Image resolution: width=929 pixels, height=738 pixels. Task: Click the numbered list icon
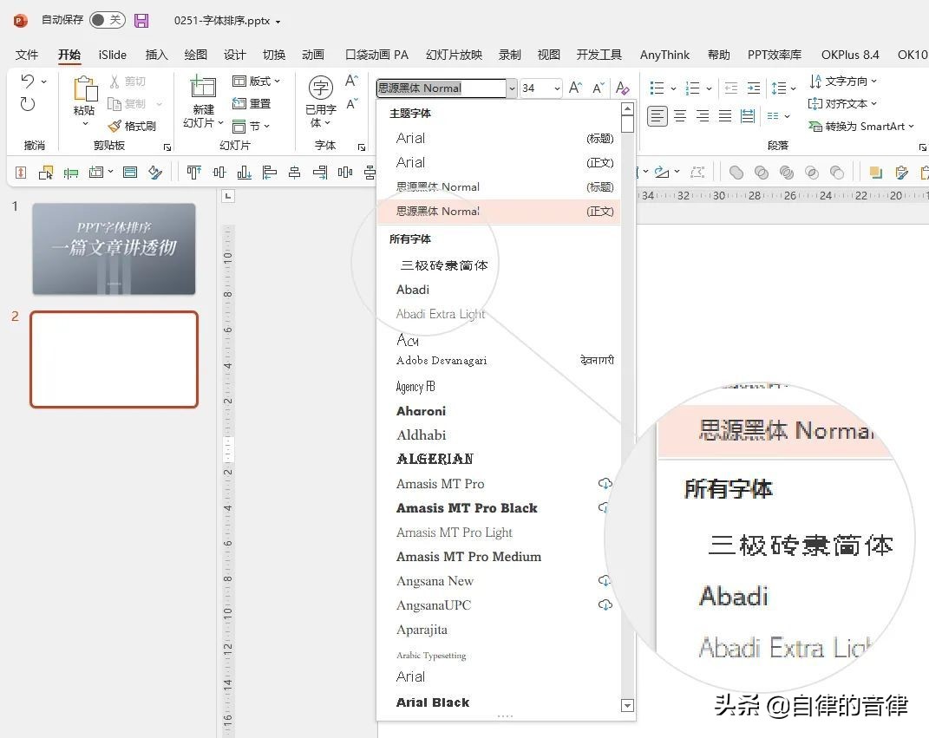692,88
